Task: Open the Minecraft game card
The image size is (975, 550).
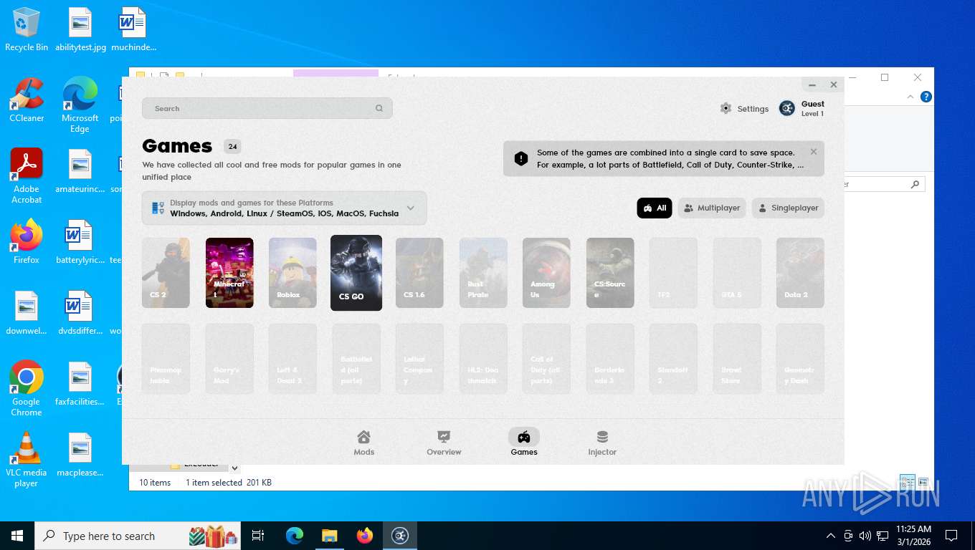Action: pos(229,273)
